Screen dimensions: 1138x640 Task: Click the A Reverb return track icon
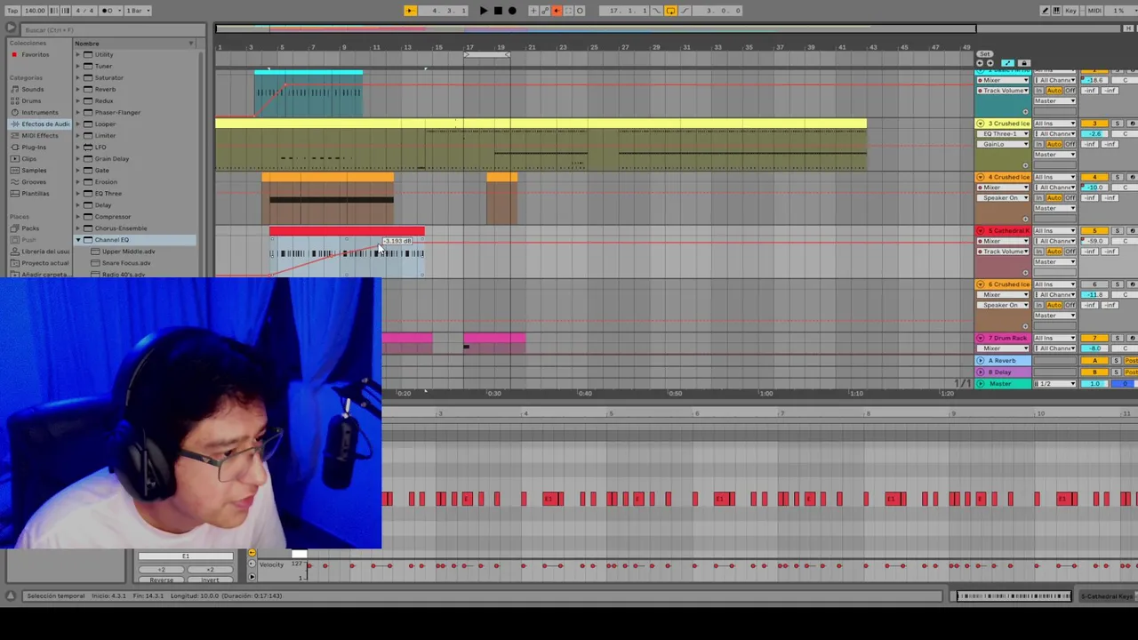click(981, 361)
